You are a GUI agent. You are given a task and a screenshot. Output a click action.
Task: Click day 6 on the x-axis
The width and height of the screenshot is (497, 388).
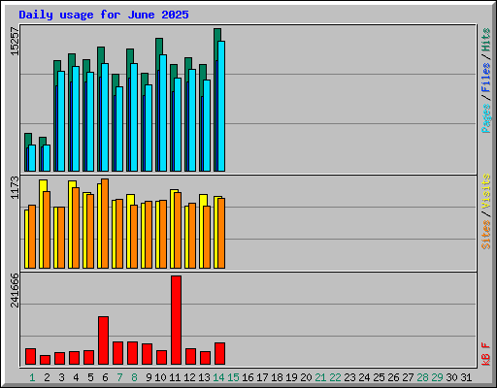(x=105, y=377)
